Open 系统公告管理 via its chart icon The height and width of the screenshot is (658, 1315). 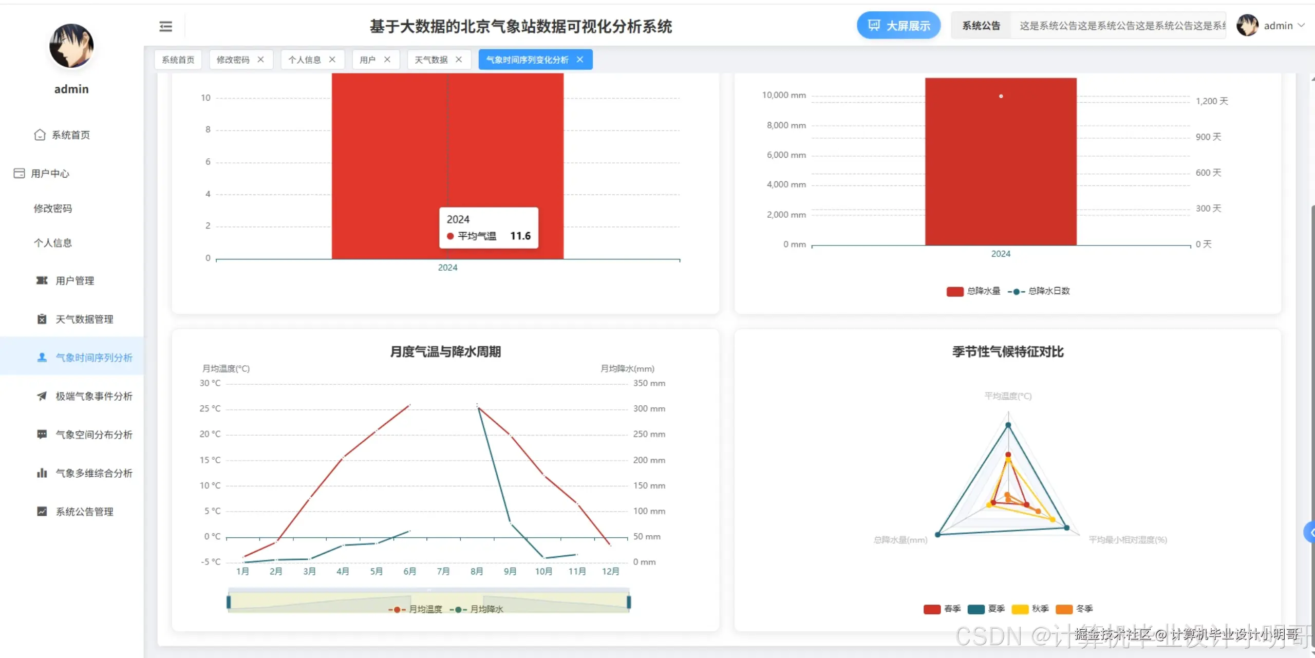point(42,511)
